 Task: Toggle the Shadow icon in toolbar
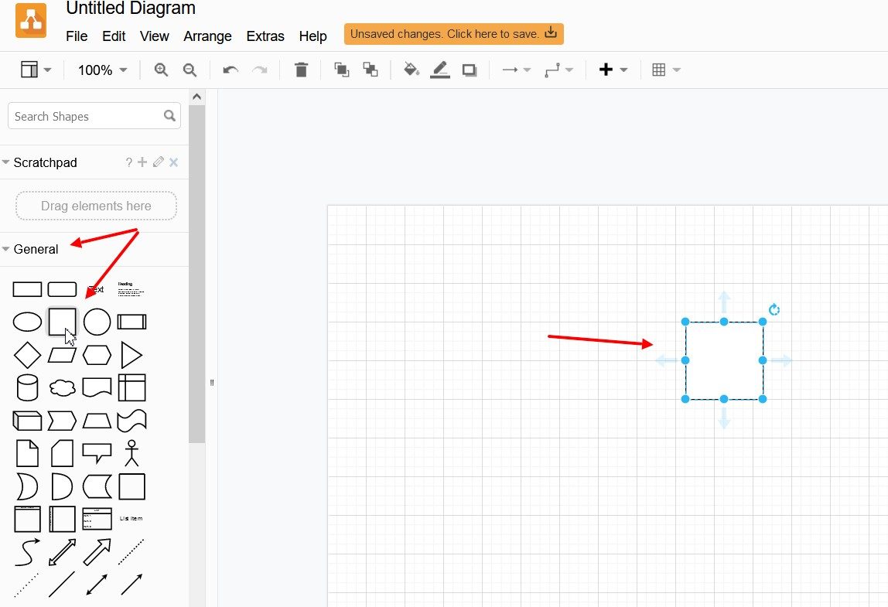469,70
